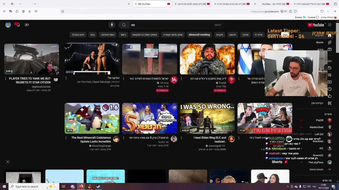The height and width of the screenshot is (190, 339).
Task: Click the YouTube logo
Action: pos(316,25)
